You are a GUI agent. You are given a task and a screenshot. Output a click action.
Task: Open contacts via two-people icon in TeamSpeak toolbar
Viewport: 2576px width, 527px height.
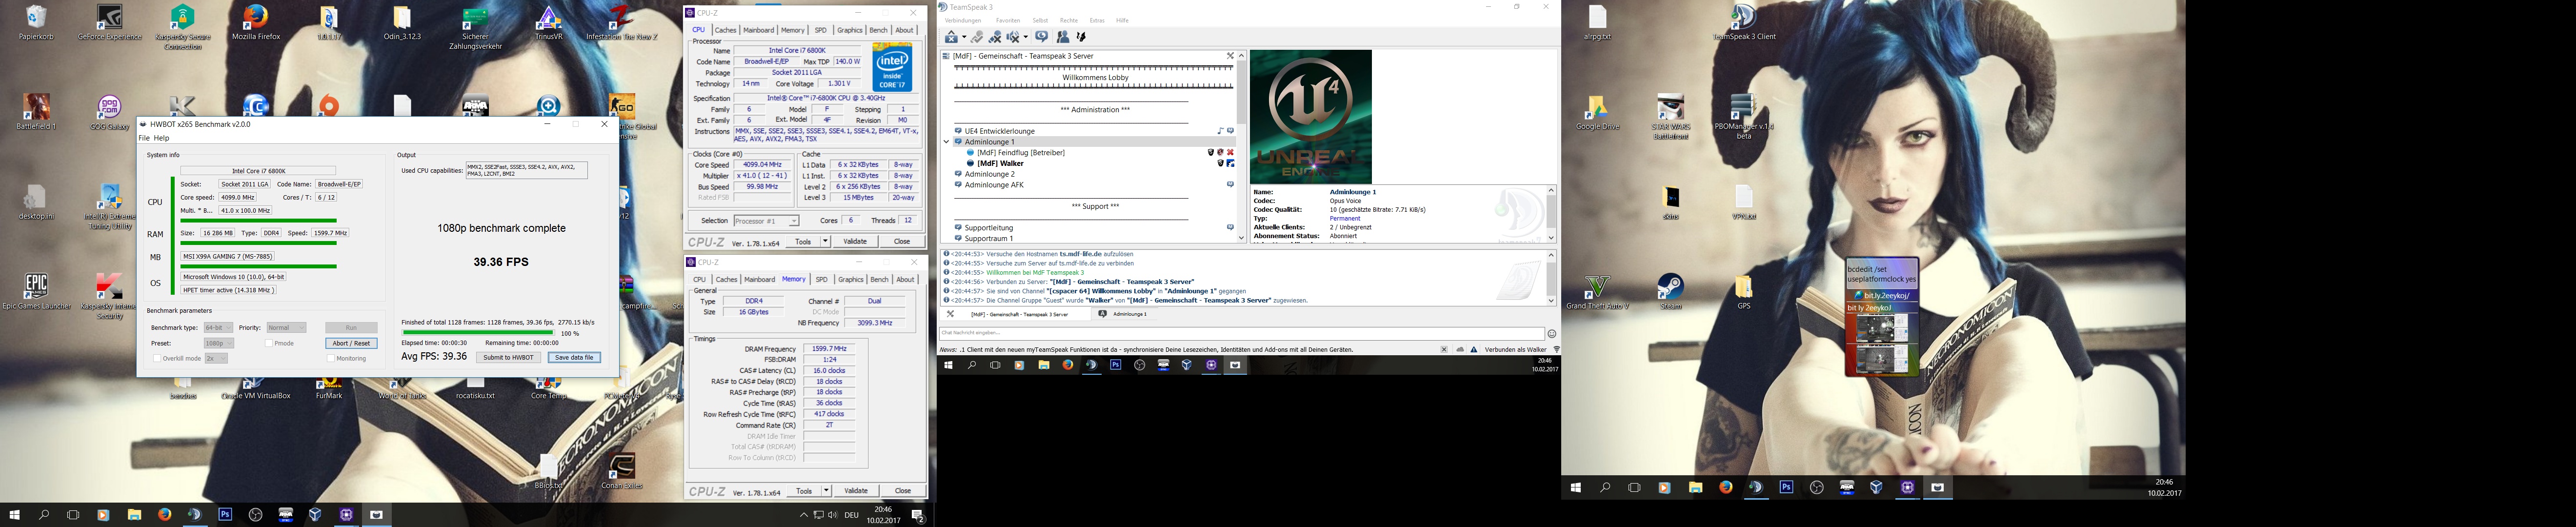pyautogui.click(x=1062, y=37)
